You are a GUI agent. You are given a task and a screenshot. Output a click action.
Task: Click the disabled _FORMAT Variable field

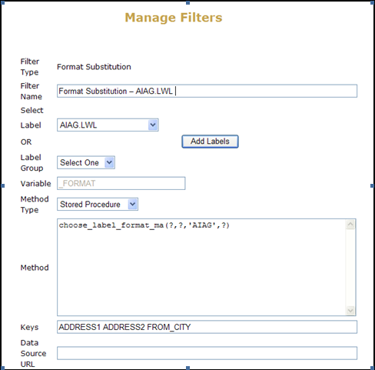pyautogui.click(x=121, y=183)
